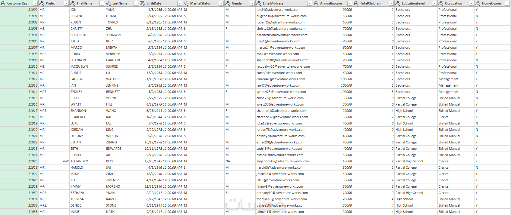Click the null Prefix cell for ALEJANDRO

tap(54, 161)
